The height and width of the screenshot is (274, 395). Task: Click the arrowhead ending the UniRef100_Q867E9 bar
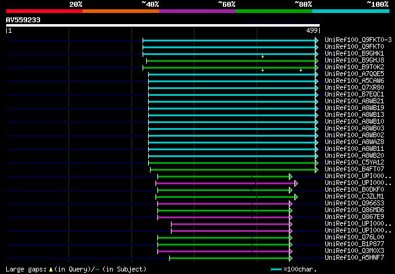[x=291, y=218]
